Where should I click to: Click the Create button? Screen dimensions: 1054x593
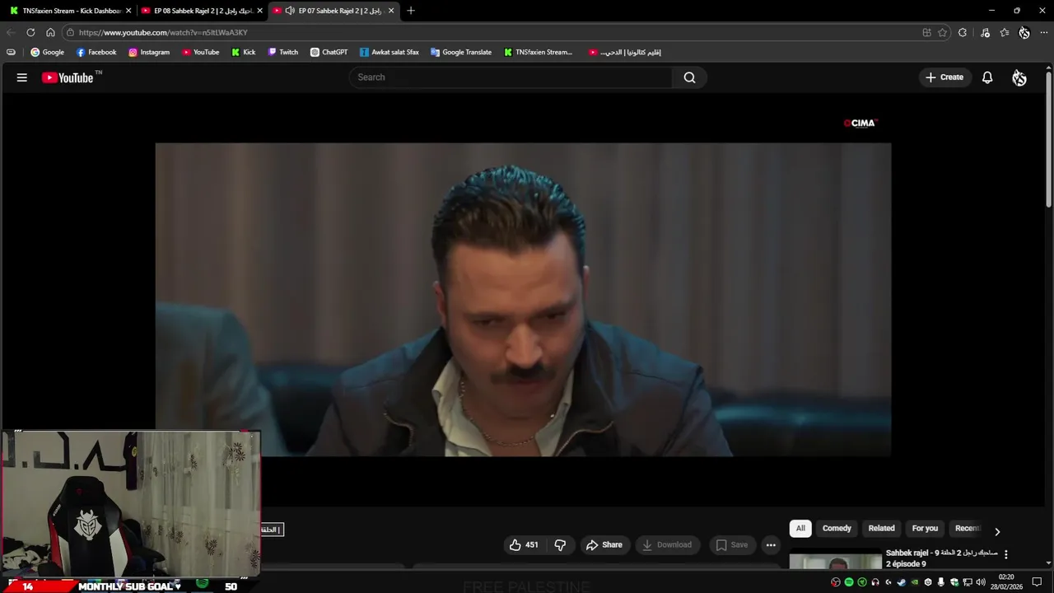click(944, 77)
